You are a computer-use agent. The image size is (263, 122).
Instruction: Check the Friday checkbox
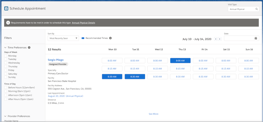tap(6, 70)
